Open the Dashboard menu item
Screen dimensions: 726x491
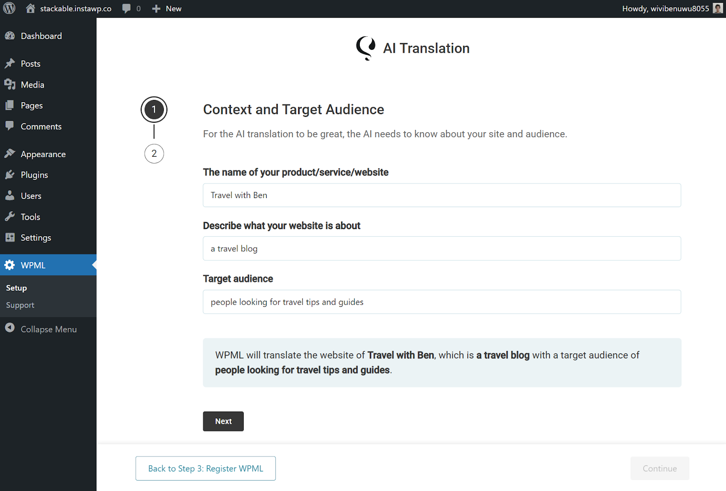(x=48, y=36)
